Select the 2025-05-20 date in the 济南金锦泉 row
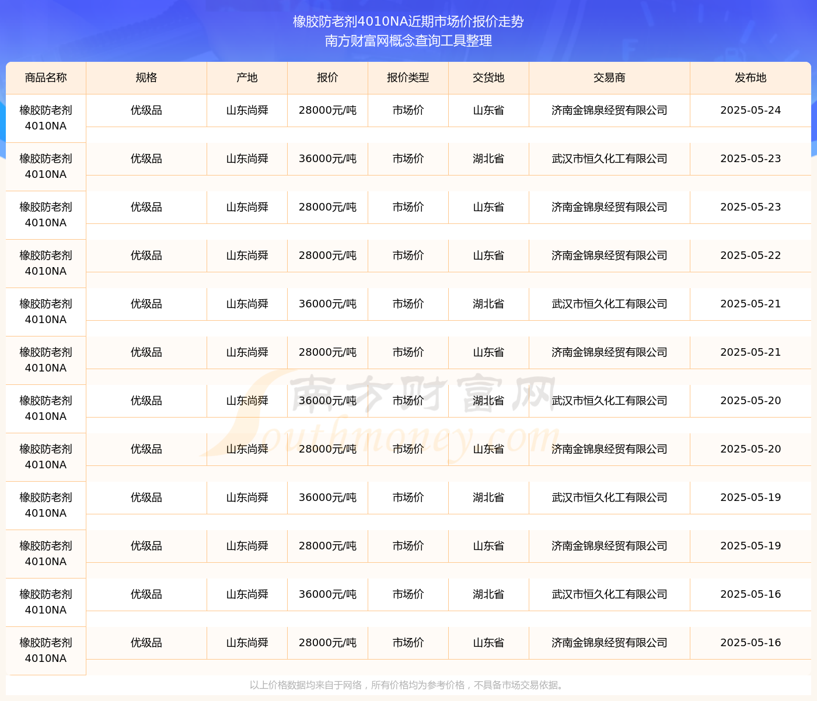817x701 pixels. pos(750,449)
